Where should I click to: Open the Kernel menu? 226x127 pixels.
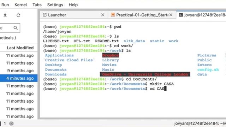pos(20,5)
